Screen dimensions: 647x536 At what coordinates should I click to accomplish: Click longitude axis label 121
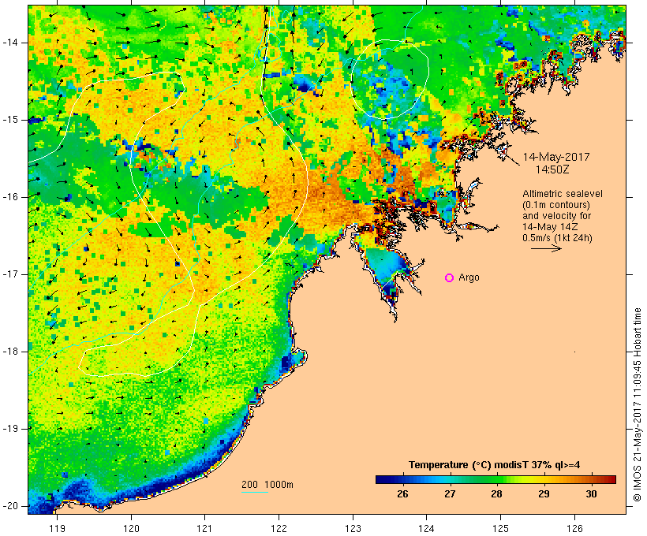tap(204, 528)
